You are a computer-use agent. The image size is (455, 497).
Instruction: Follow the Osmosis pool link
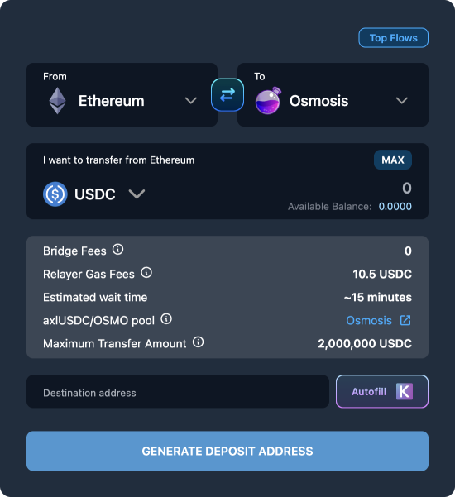pyautogui.click(x=369, y=321)
